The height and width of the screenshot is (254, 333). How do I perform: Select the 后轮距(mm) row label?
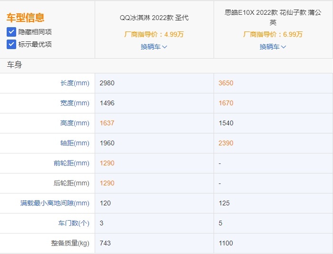(71, 183)
